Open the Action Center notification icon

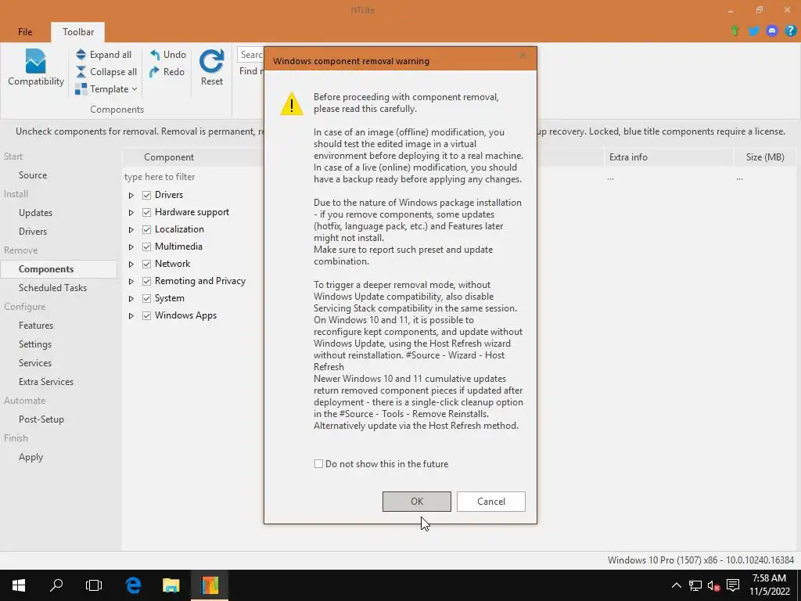click(x=733, y=585)
